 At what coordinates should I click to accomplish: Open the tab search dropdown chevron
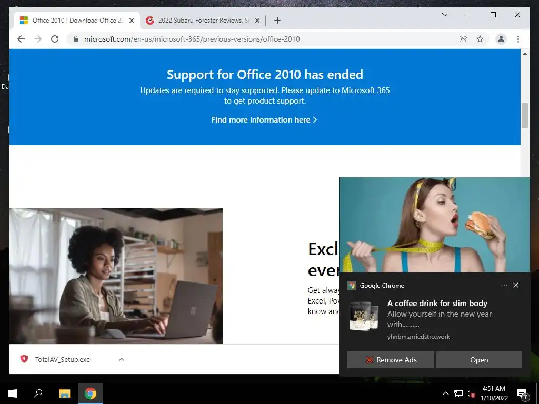pyautogui.click(x=444, y=15)
